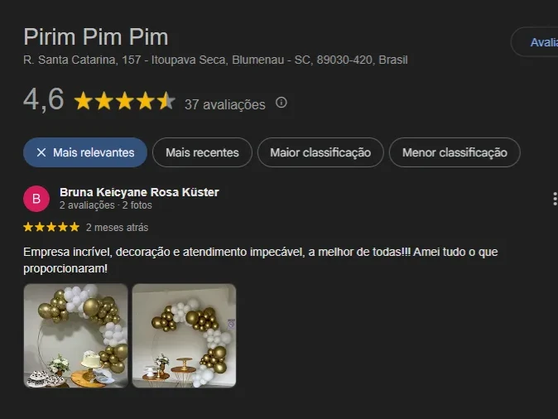Open the three-dot menu on Bruna's review

(555, 199)
